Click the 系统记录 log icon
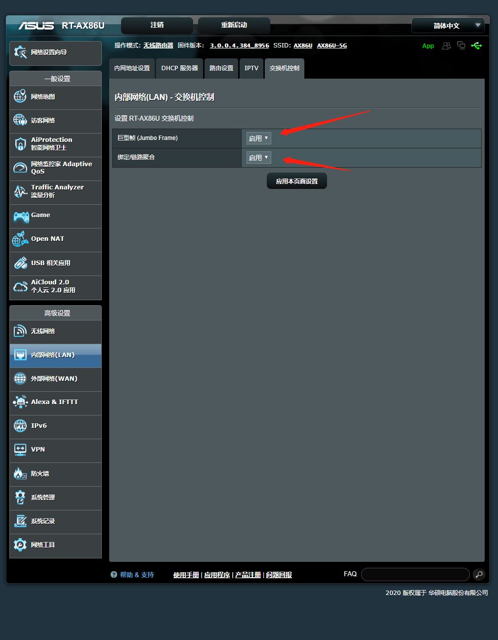This screenshot has height=640, width=498. pos(20,521)
